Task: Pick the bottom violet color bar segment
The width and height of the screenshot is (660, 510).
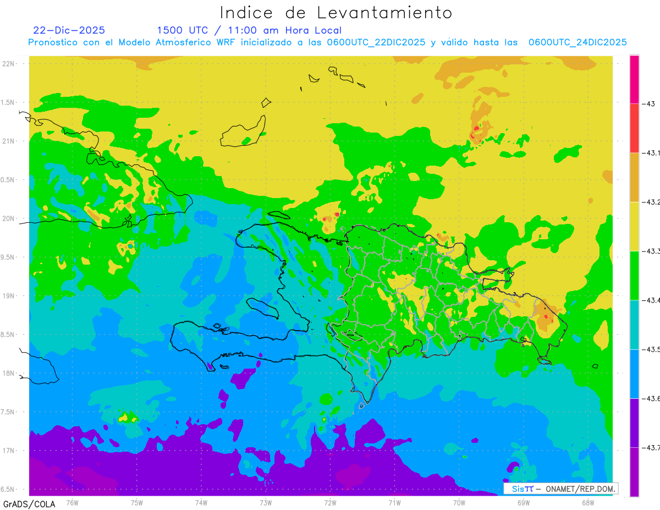Action: click(634, 471)
